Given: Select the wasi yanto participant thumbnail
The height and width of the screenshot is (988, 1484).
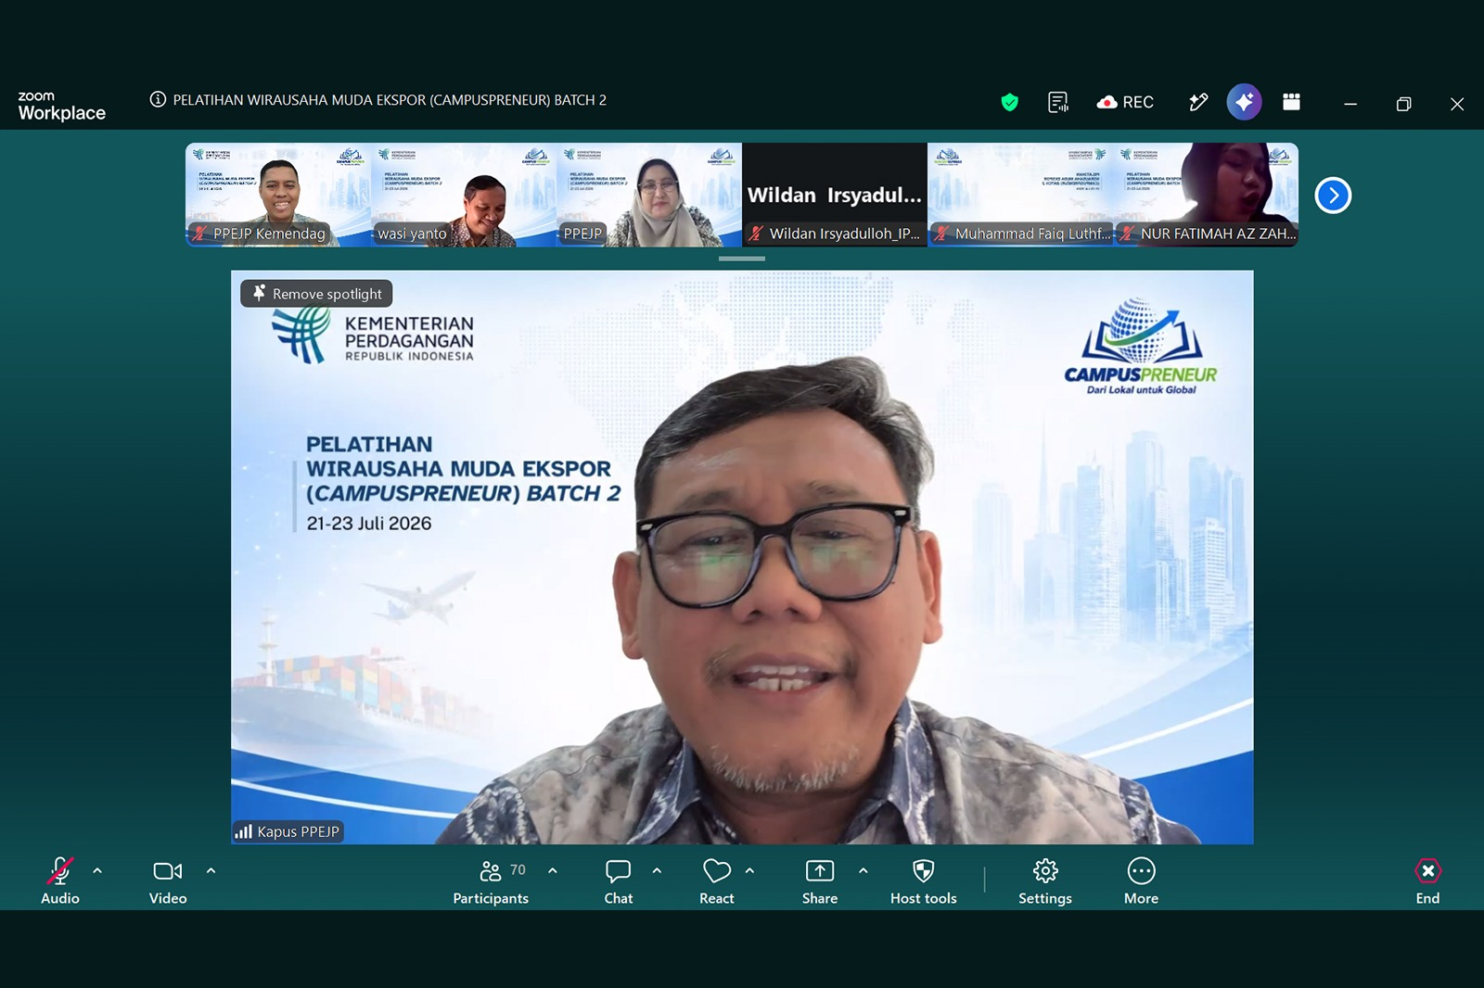Looking at the screenshot, I should [x=464, y=195].
